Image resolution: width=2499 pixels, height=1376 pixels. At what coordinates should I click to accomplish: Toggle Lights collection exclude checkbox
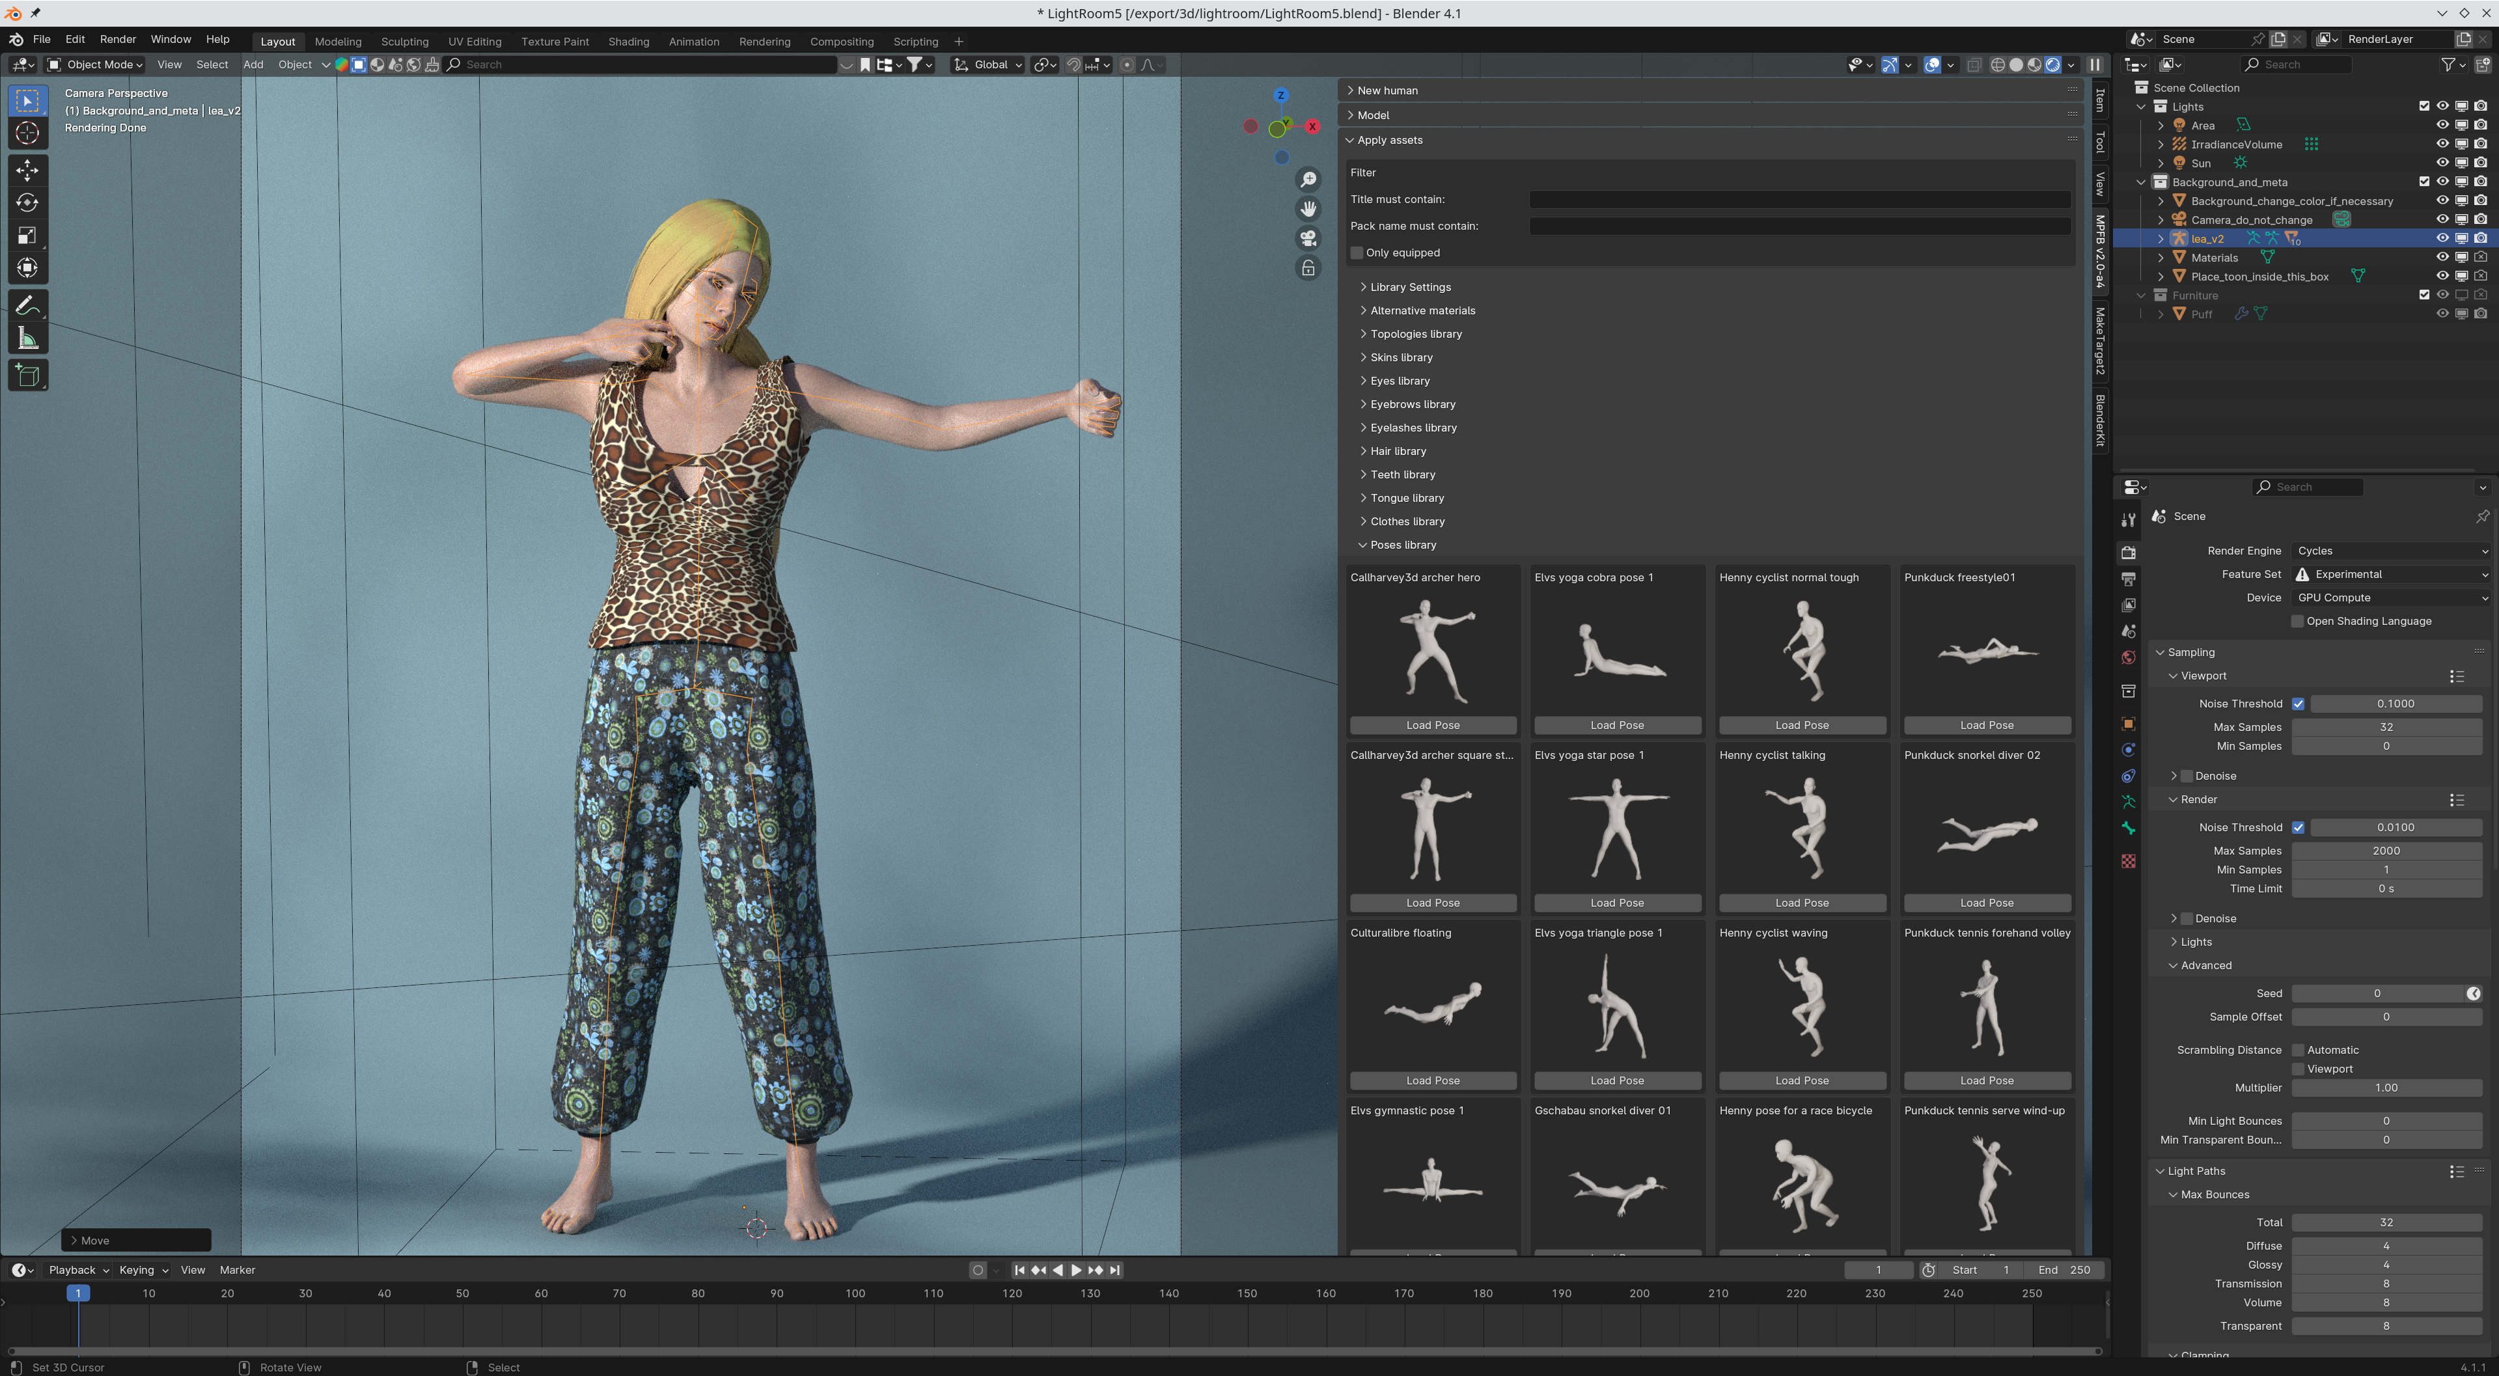[x=2424, y=107]
